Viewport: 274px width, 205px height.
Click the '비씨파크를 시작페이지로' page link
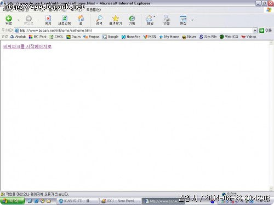[27, 46]
